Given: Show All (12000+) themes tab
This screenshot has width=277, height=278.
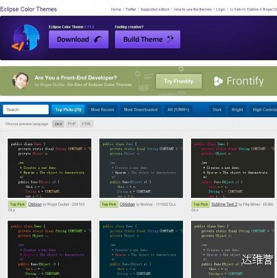Looking at the screenshot, I should [178, 109].
